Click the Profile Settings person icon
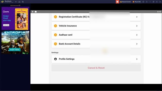This screenshot has height=91, width=162. [x=55, y=59]
